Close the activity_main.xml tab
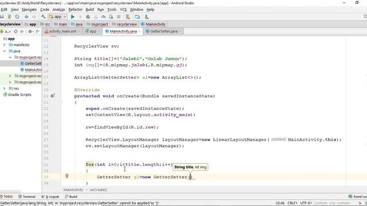Screen dimensions: 367x206 [79, 31]
